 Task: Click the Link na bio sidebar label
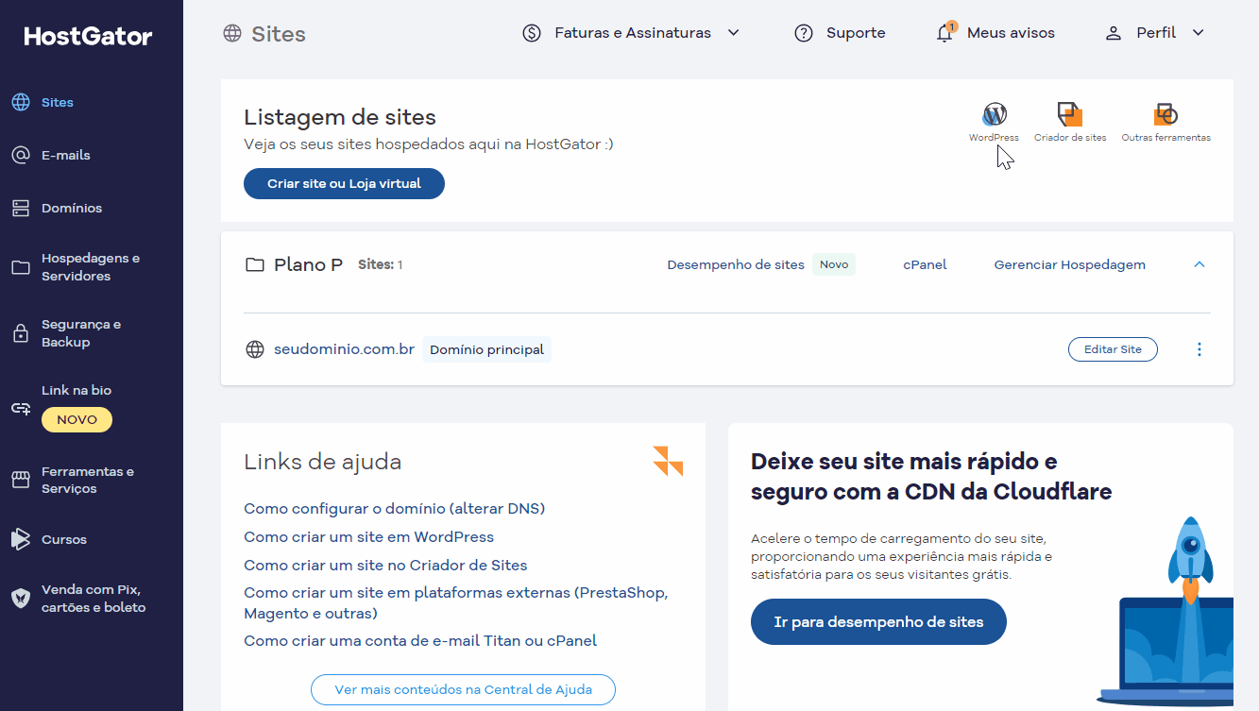pyautogui.click(x=76, y=390)
